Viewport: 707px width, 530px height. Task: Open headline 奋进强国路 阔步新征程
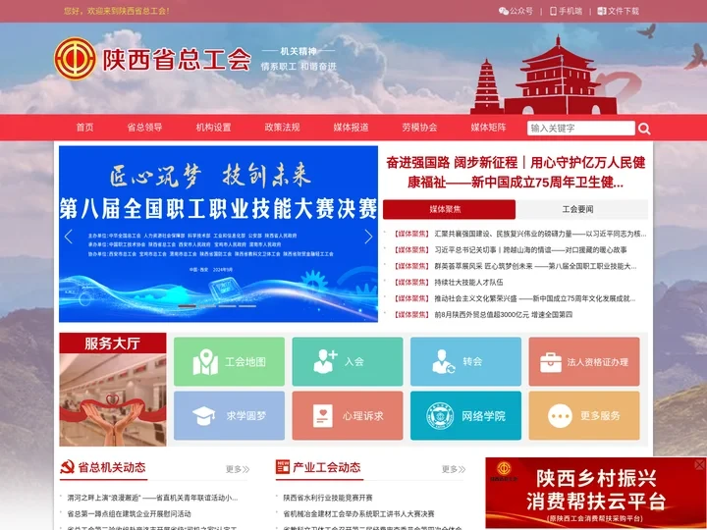tap(516, 172)
